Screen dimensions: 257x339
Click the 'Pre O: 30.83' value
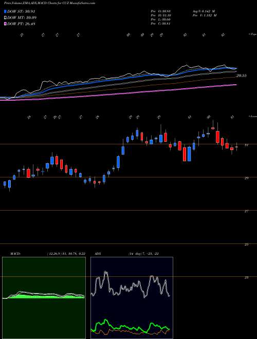(160, 11)
